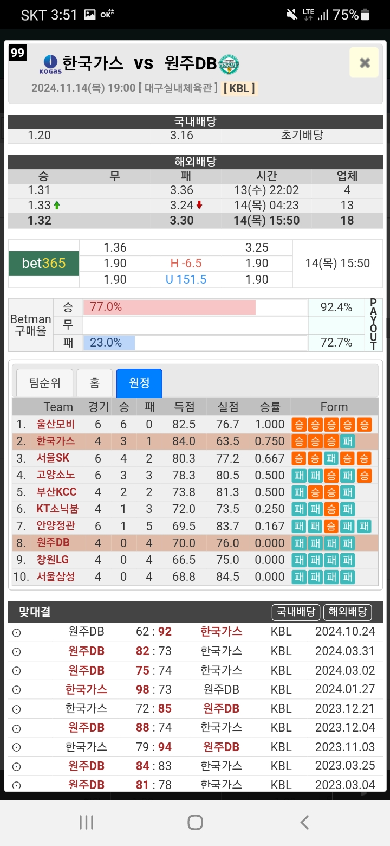Tap the KBL league label in header
This screenshot has width=390, height=846.
(x=239, y=88)
